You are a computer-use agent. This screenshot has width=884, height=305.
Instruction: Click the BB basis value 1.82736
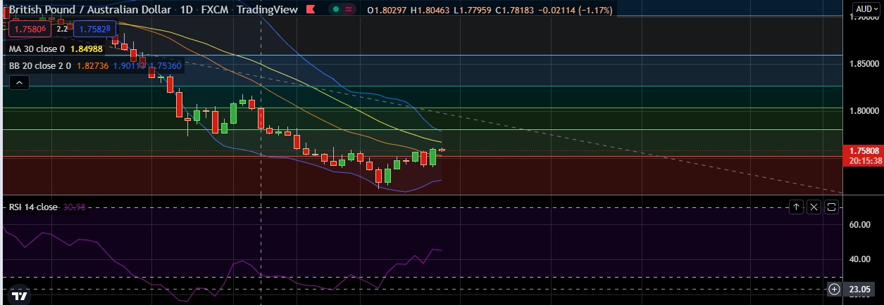point(93,65)
